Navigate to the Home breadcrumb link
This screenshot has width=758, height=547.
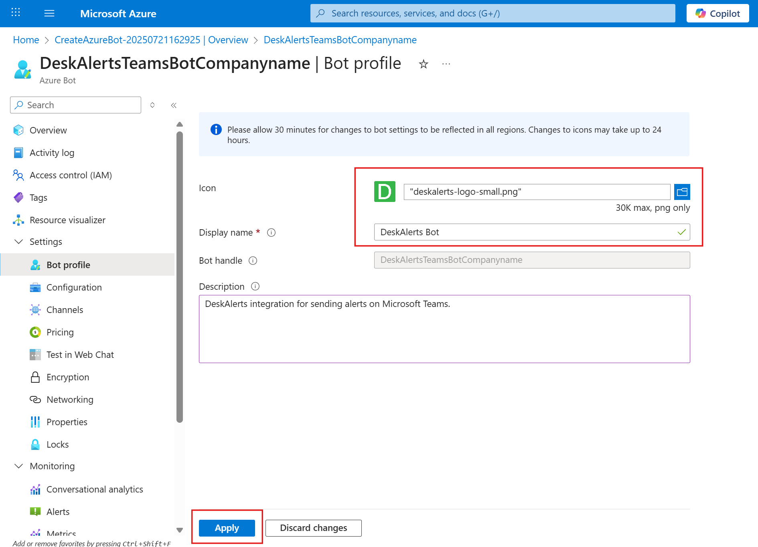(26, 40)
